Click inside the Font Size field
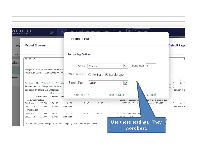This screenshot has height=151, width=202. pyautogui.click(x=151, y=66)
